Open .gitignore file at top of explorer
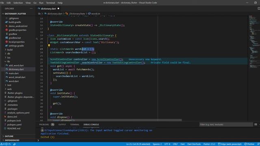The height and width of the screenshot is (146, 260). pyautogui.click(x=14, y=18)
